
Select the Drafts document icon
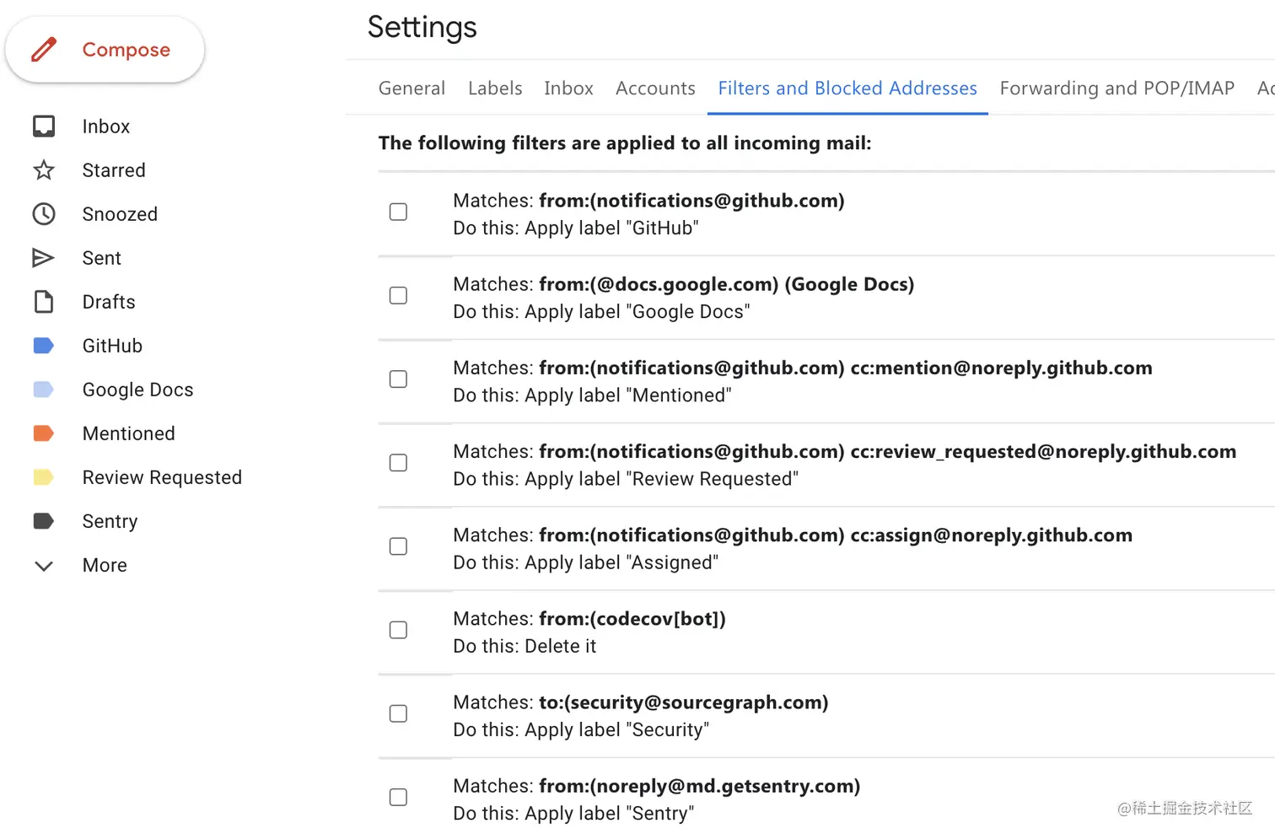coord(44,301)
